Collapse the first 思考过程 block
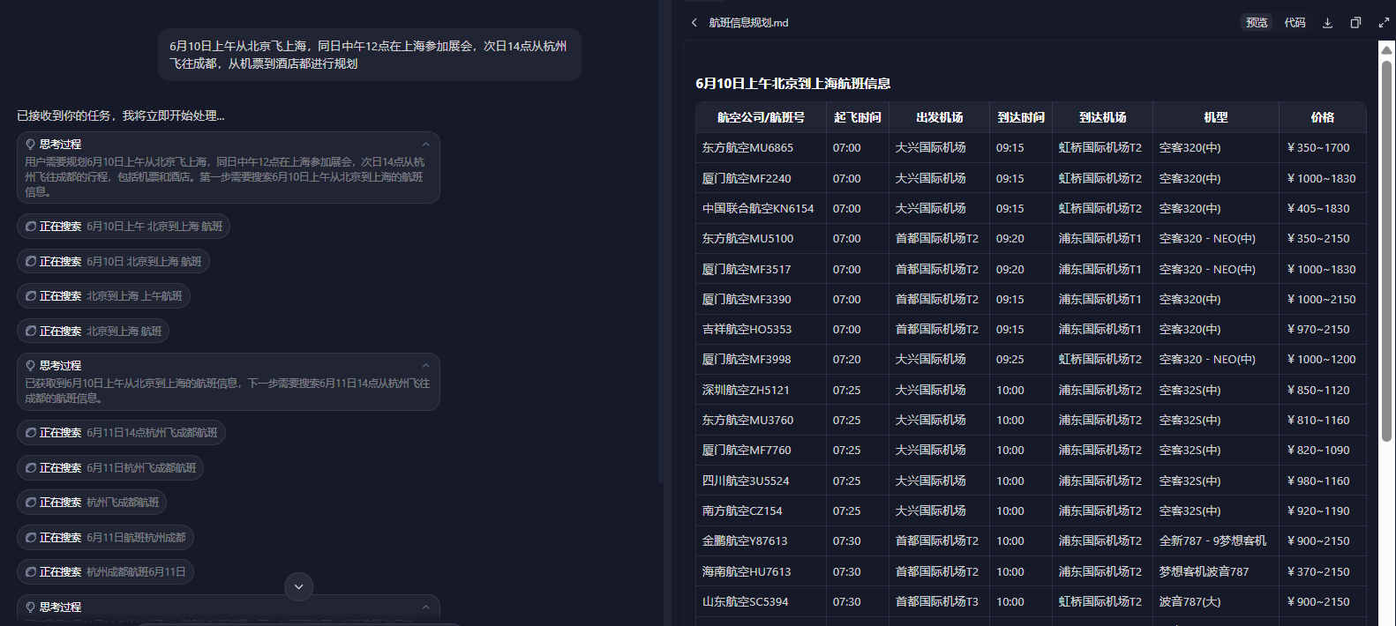1396x626 pixels. point(425,144)
